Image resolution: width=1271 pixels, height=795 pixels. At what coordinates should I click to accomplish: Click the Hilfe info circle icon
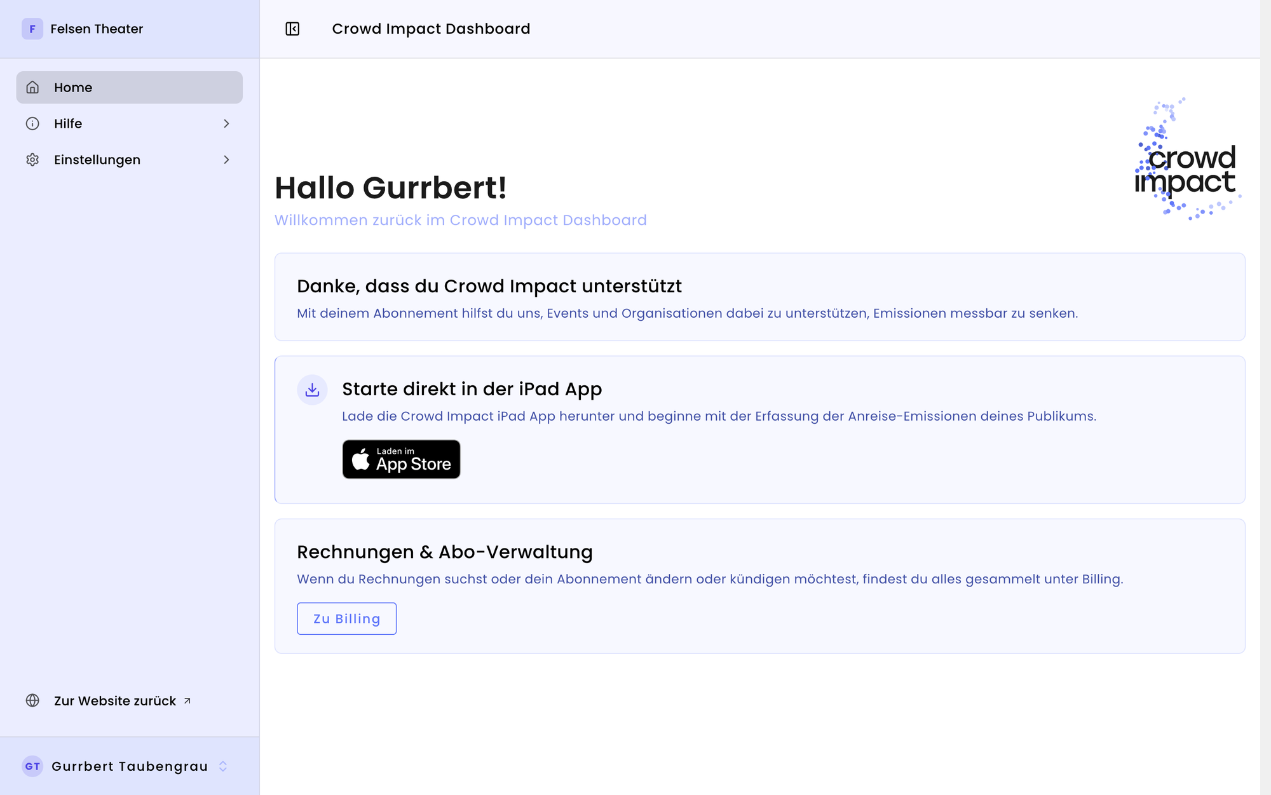coord(32,124)
